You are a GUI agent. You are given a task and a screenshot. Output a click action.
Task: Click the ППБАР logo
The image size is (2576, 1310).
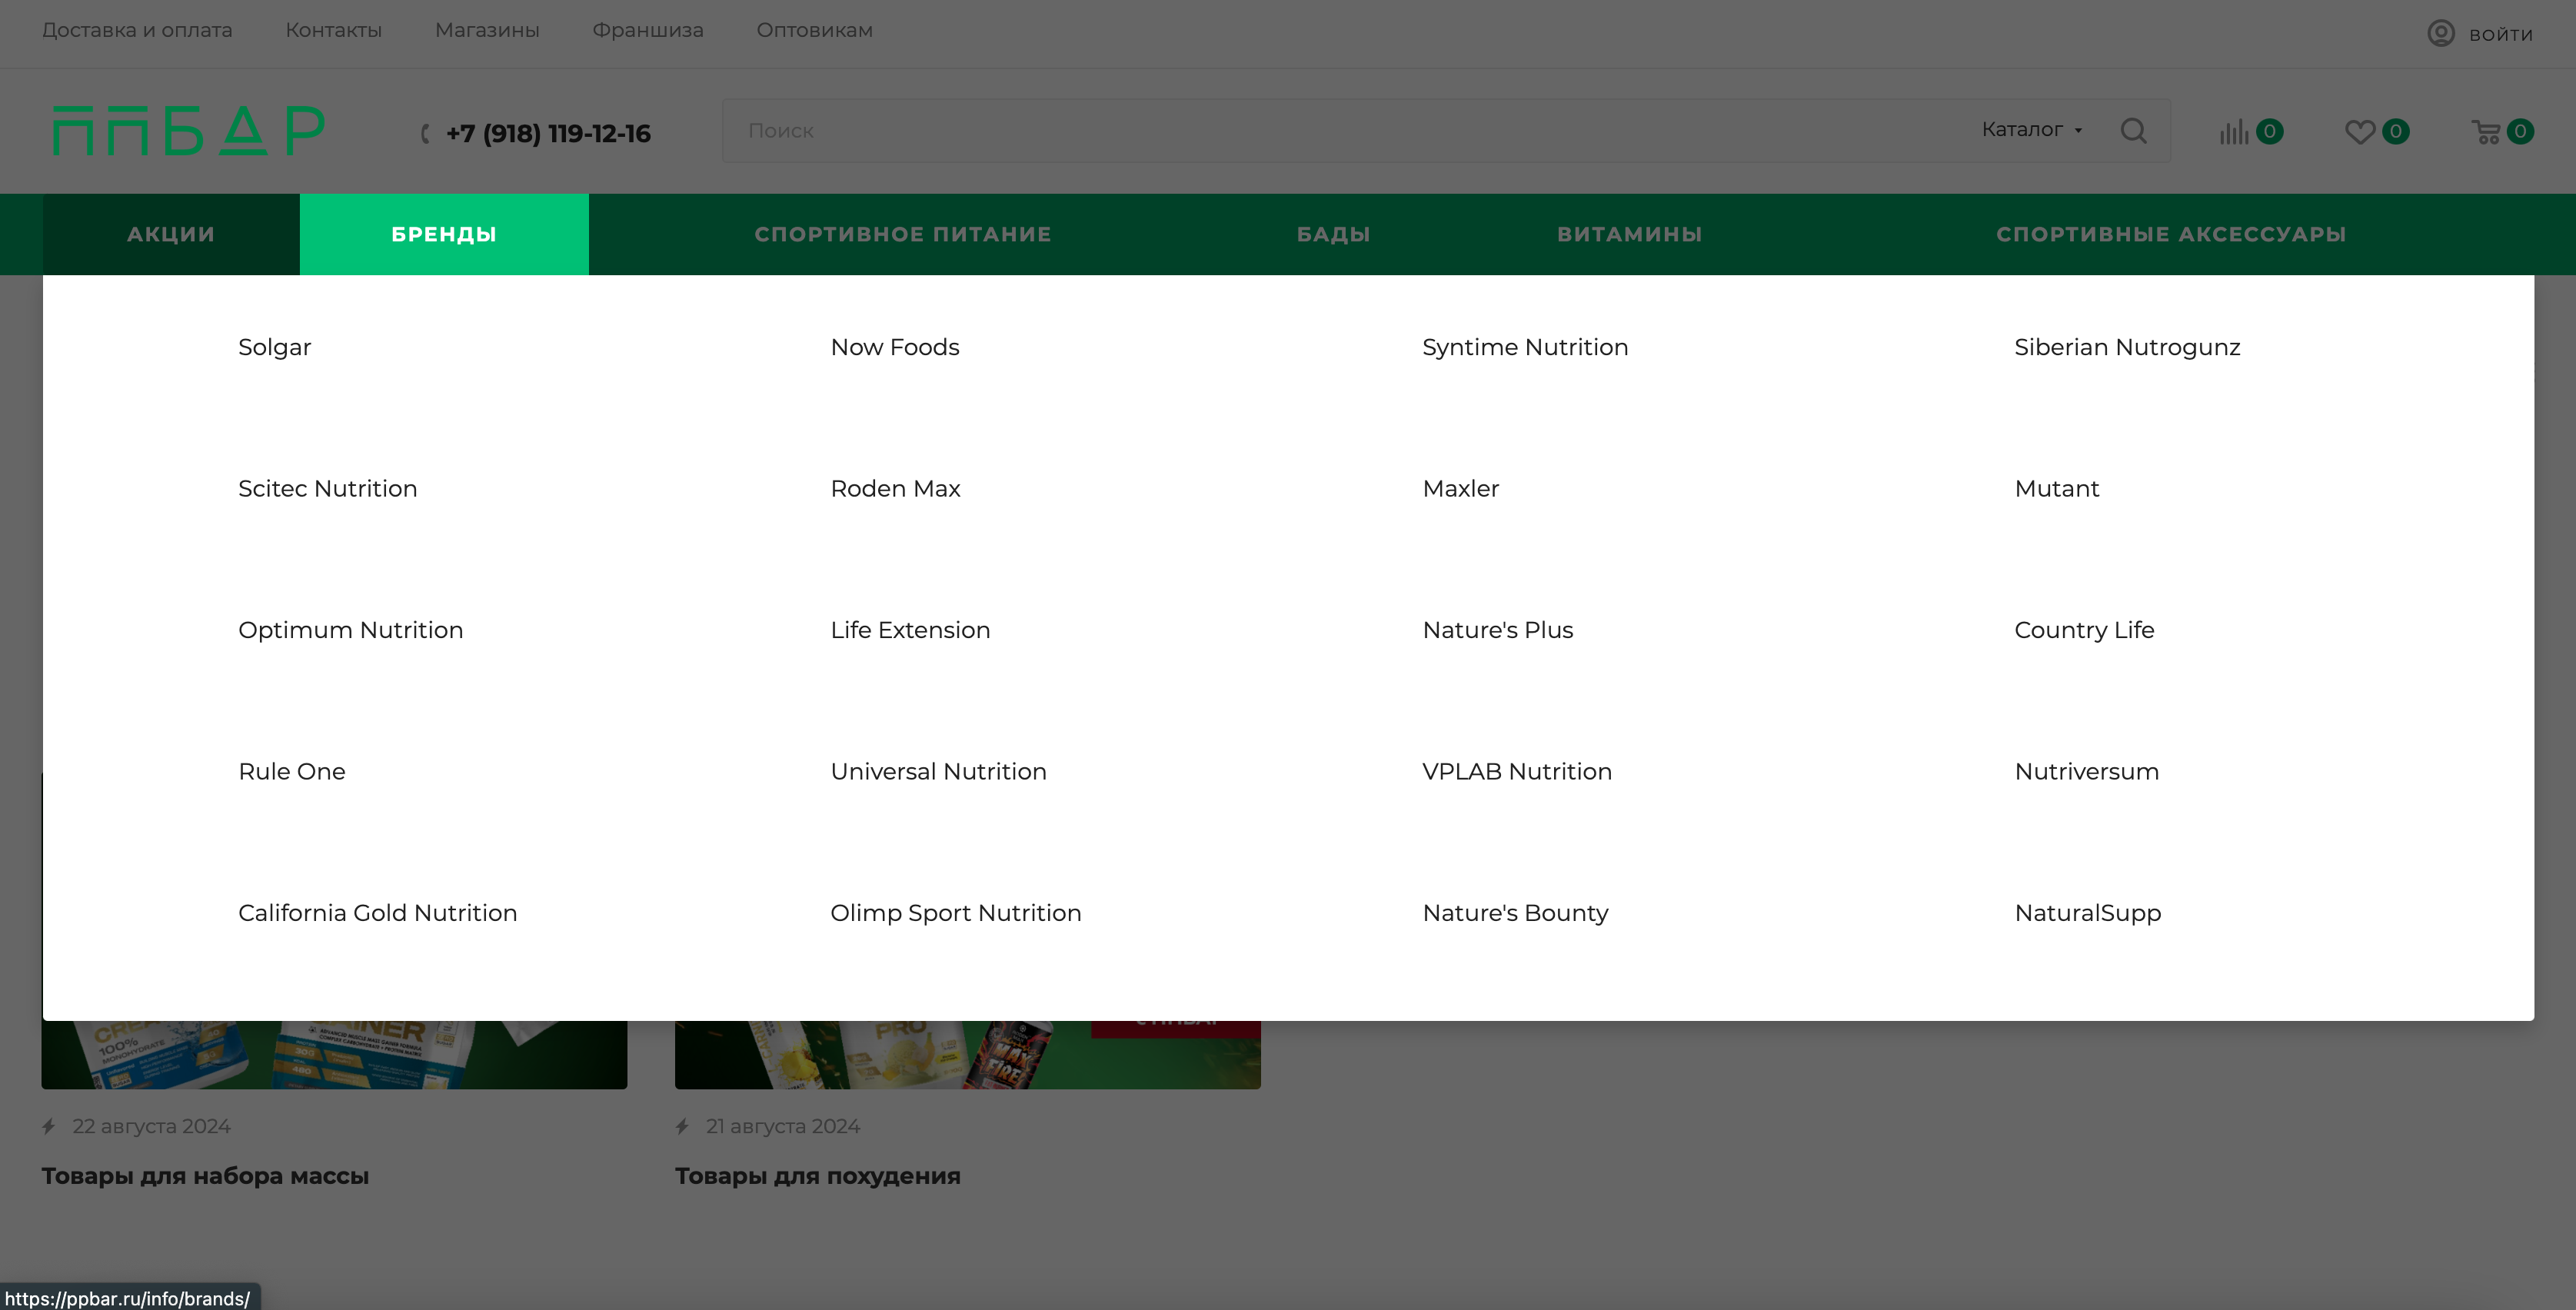coord(189,131)
